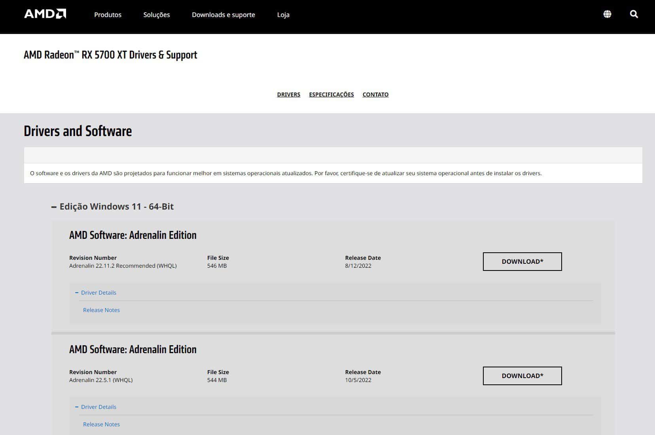The image size is (655, 435).
Task: Open Downloads e suporte menu
Action: (x=223, y=15)
